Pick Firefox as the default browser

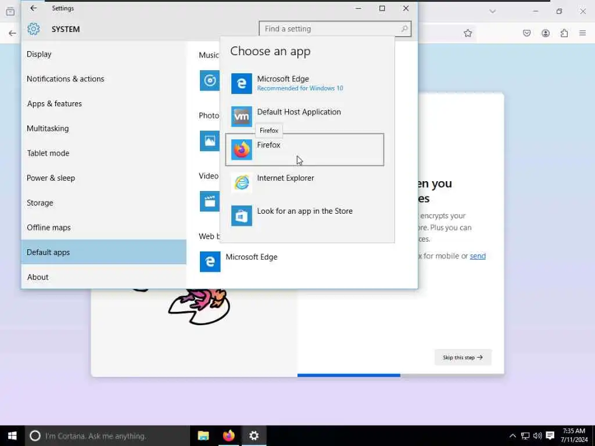coord(304,149)
